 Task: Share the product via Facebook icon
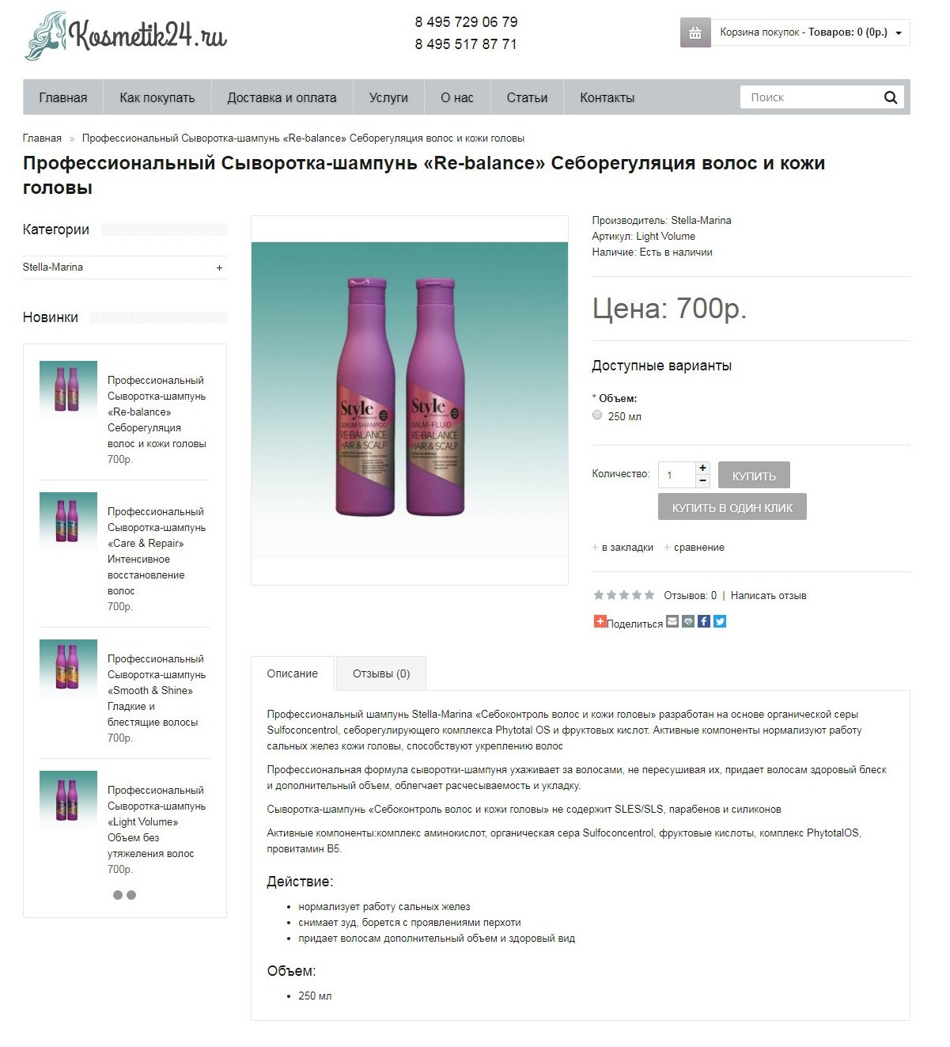[704, 621]
